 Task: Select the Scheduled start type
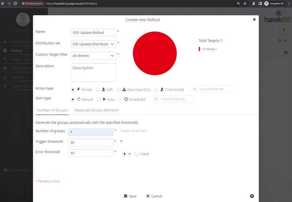(x=120, y=99)
